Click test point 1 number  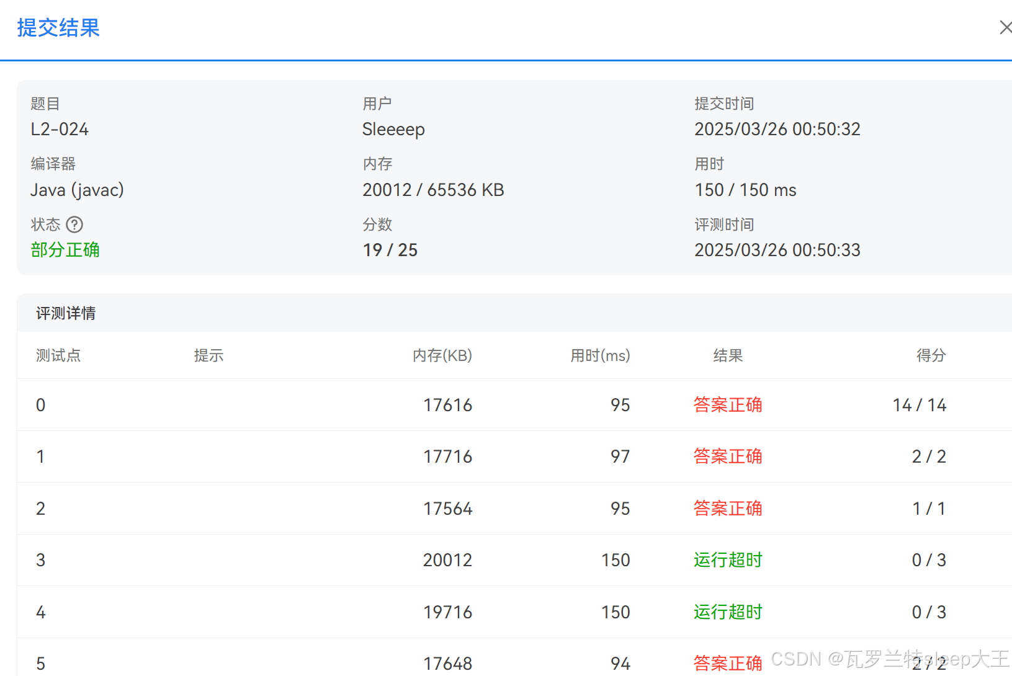pos(40,456)
